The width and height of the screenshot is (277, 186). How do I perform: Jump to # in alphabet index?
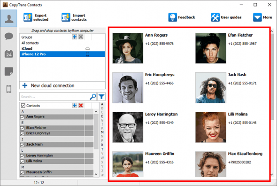(102, 175)
